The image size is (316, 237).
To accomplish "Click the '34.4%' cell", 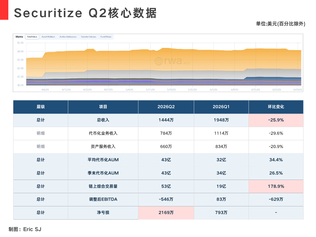I will tap(276, 160).
